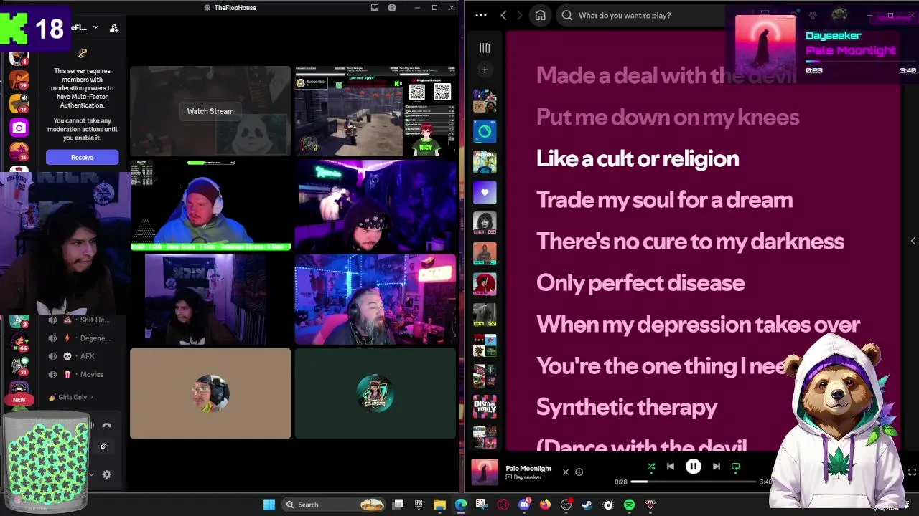Viewport: 919px width, 516px height.
Task: Open Spotify fullscreen view
Action: tap(912, 472)
